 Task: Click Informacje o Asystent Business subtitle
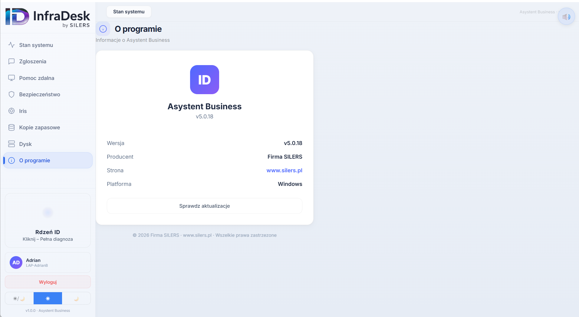coord(133,40)
